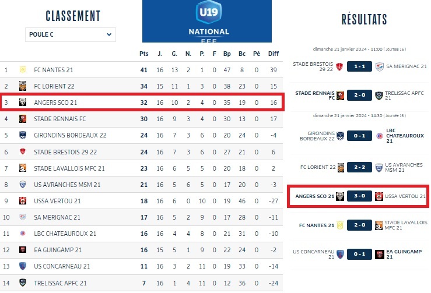The image size is (431, 293).
Task: Click the Stade Brestois 29 22 standings crest
Action: [23, 151]
